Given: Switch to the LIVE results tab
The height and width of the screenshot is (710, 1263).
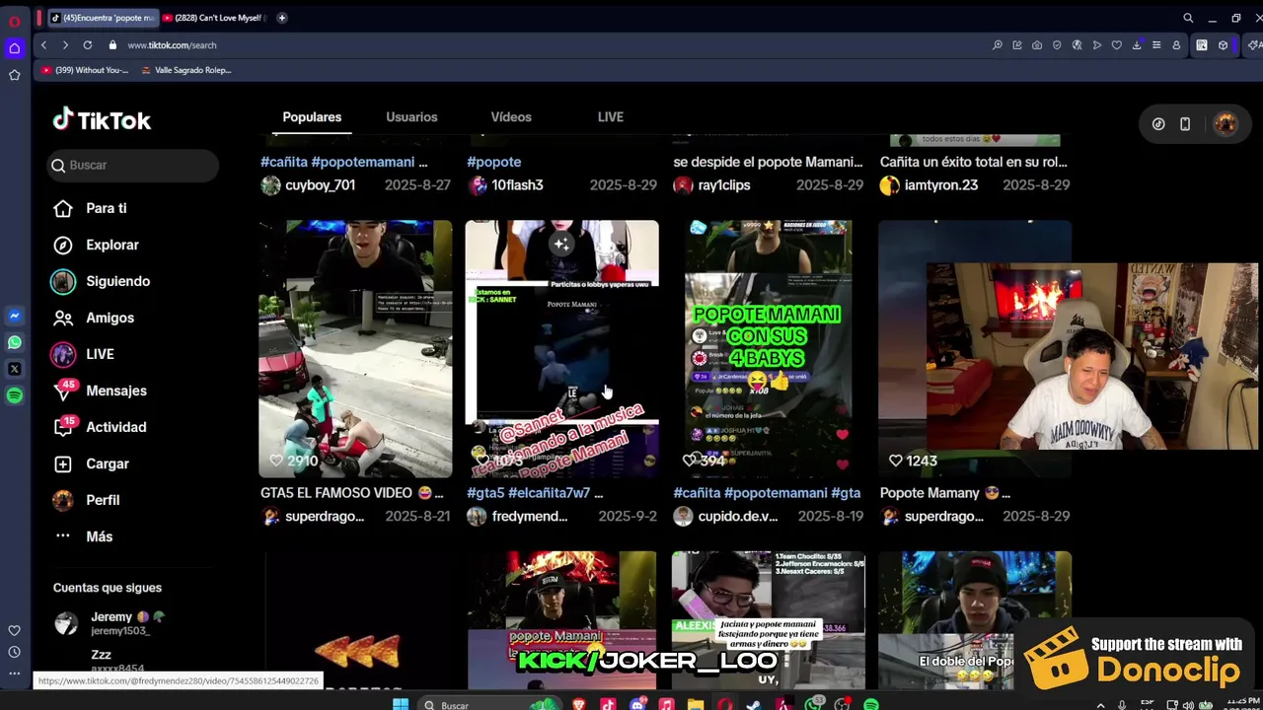Looking at the screenshot, I should (610, 116).
